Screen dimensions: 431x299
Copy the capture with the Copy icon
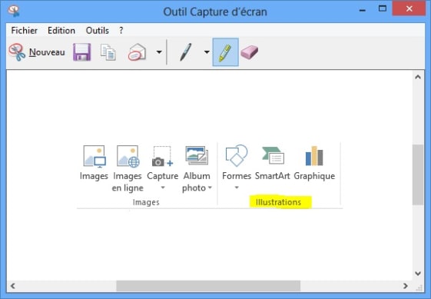point(108,52)
